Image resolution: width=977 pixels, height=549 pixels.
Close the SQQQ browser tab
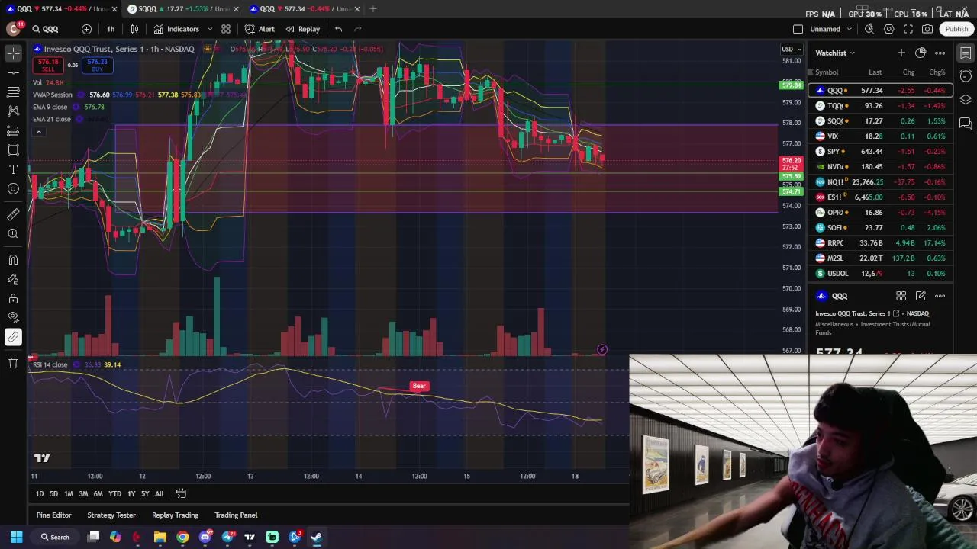[x=236, y=8]
